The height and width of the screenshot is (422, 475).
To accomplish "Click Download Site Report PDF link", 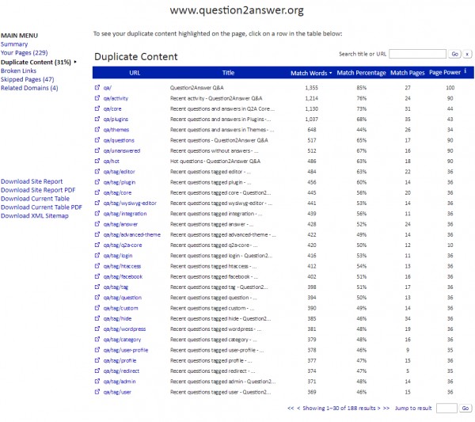I will (x=38, y=190).
